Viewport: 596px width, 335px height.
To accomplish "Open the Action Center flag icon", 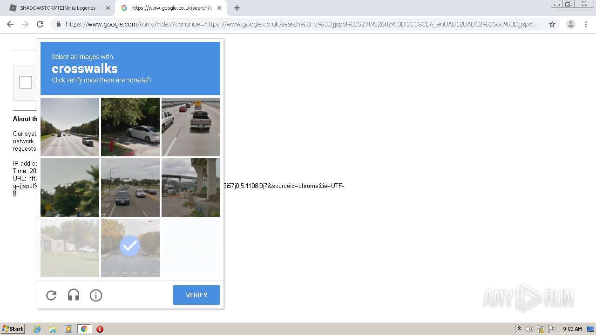I will pyautogui.click(x=552, y=329).
